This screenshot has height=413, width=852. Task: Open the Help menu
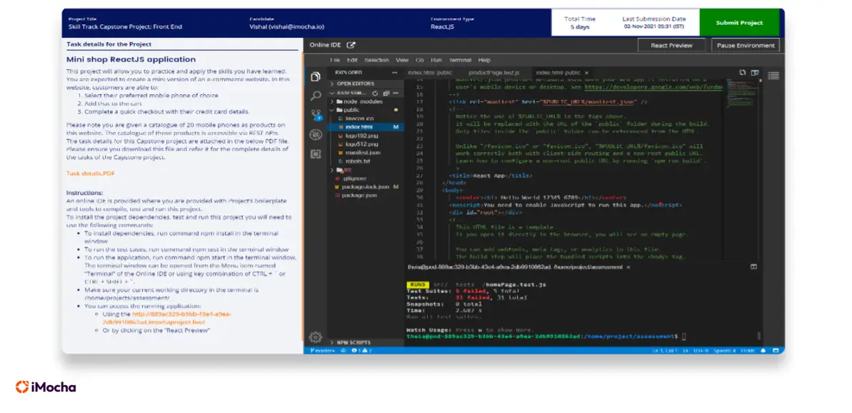pyautogui.click(x=484, y=60)
